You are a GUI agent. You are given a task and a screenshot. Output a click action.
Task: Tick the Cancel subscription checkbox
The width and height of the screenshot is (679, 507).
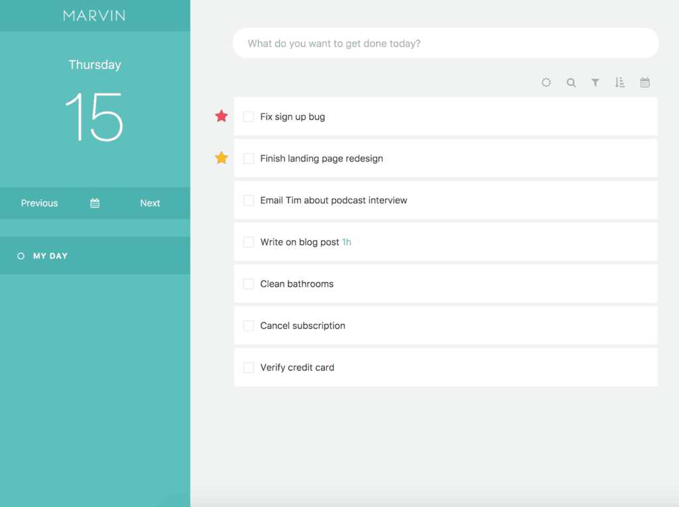249,325
